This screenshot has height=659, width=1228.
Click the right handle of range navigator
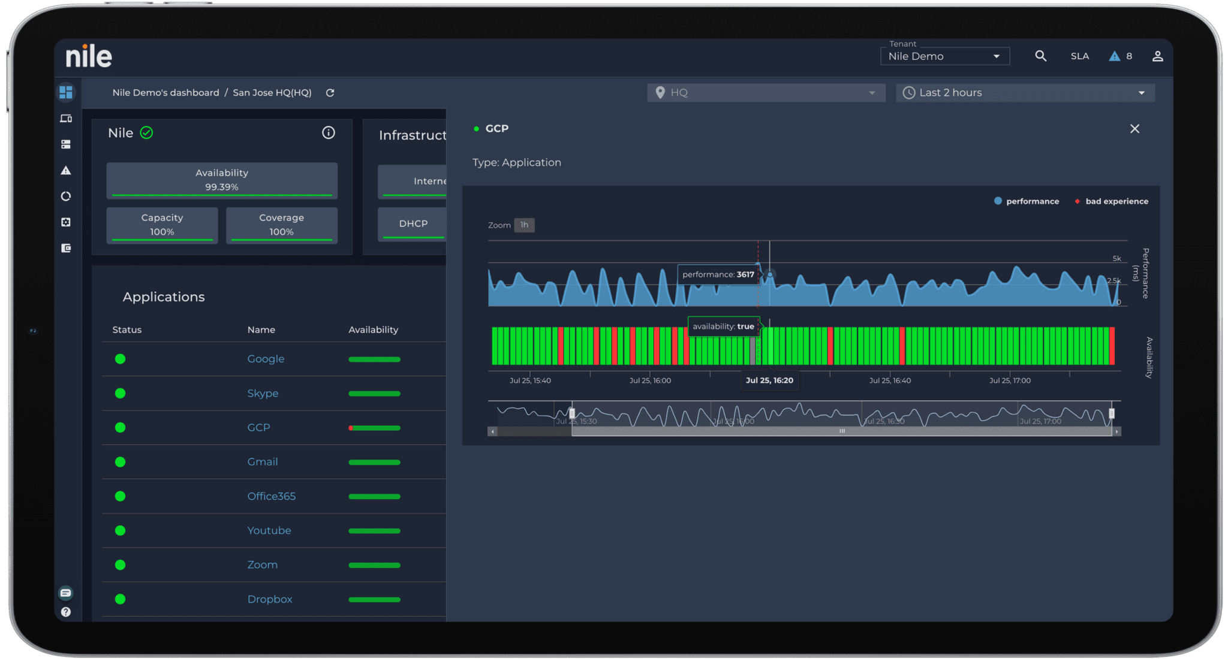(x=1111, y=413)
